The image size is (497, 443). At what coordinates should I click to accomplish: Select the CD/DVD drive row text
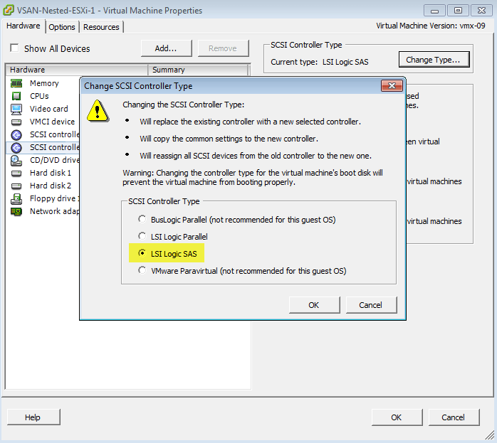click(55, 160)
